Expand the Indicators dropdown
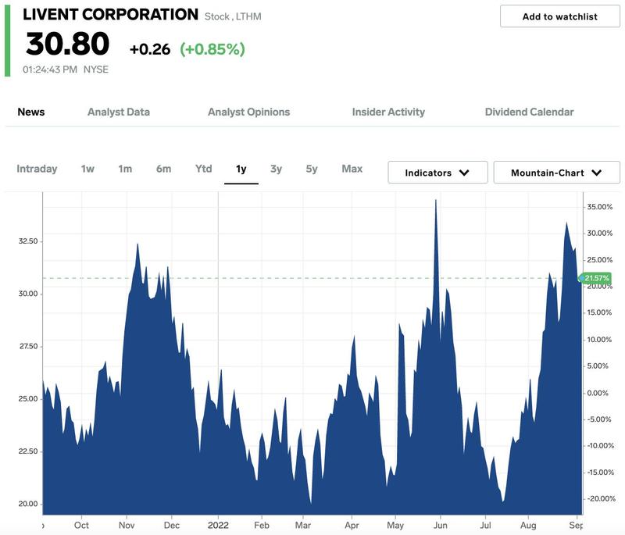Screen dimensions: 625x535 [x=437, y=173]
